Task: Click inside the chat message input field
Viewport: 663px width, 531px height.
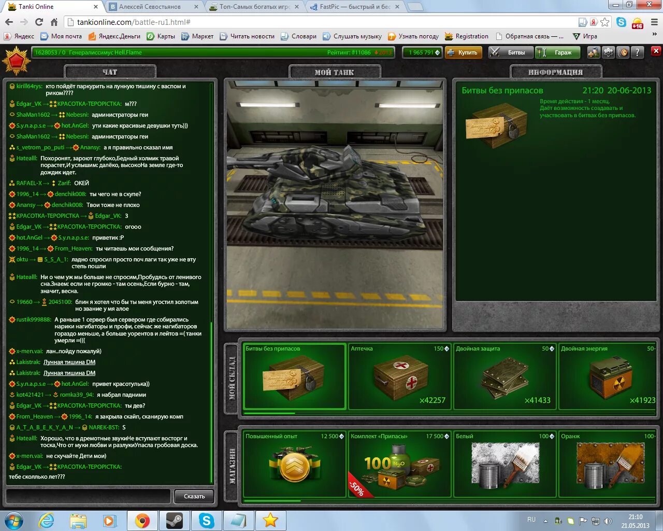Action: (x=85, y=496)
